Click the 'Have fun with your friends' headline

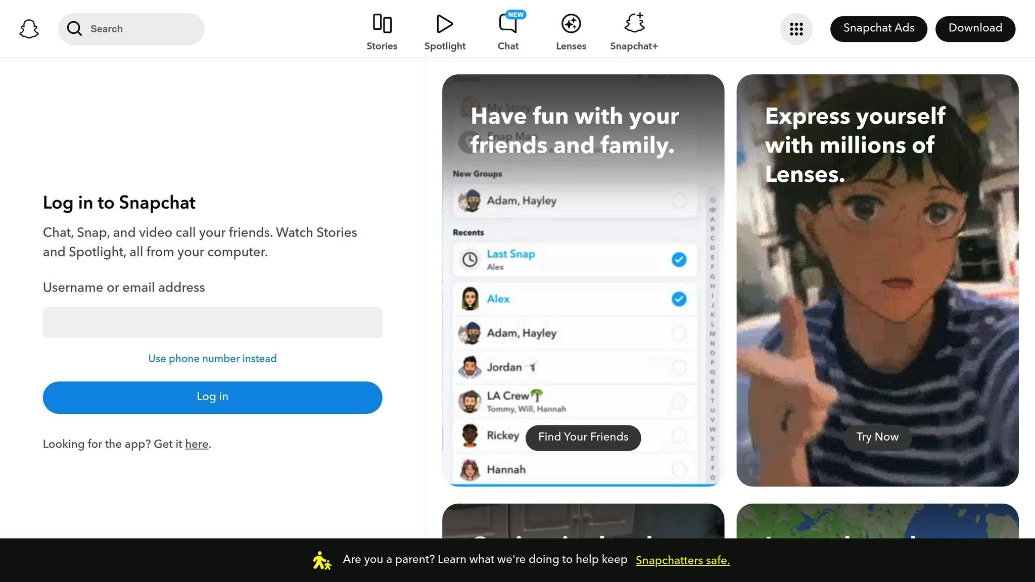575,130
